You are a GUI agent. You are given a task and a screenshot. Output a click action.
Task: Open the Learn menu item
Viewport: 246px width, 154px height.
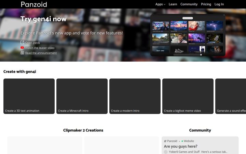tap(173, 4)
